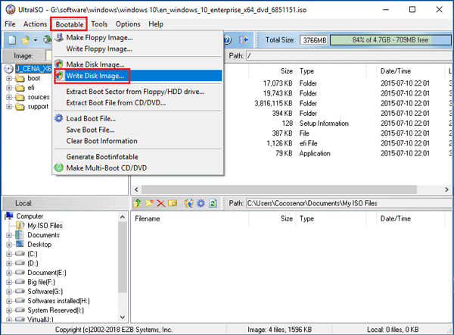
Task: Click the image Path field showing slash
Action: coord(350,55)
